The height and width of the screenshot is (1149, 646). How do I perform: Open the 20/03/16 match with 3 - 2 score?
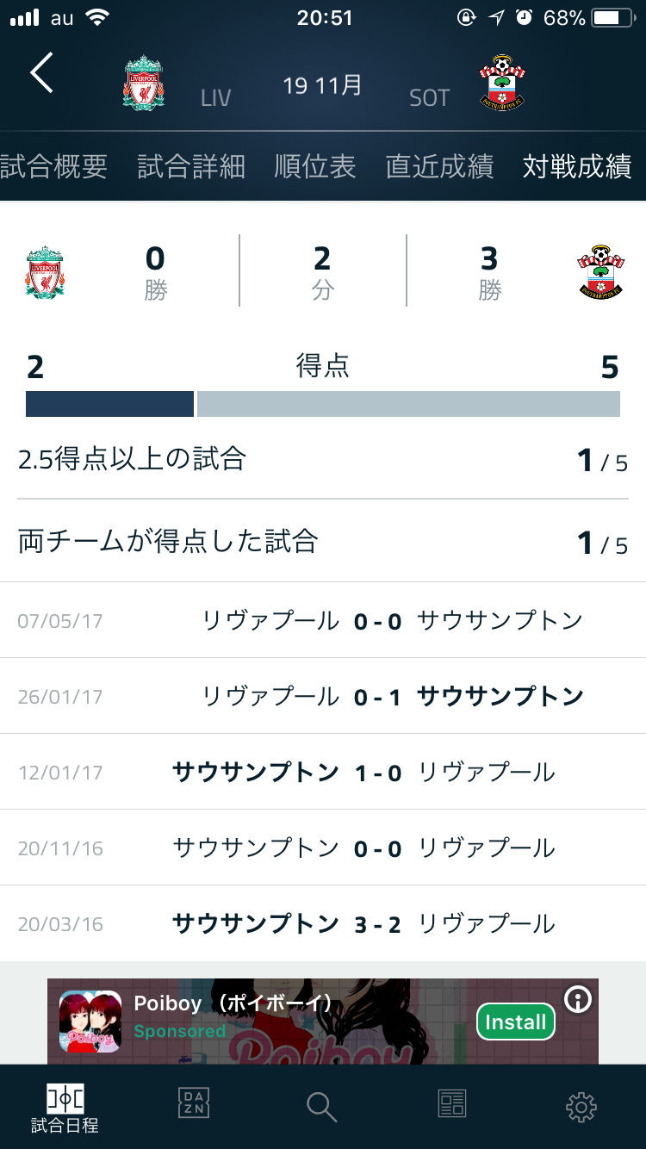323,924
